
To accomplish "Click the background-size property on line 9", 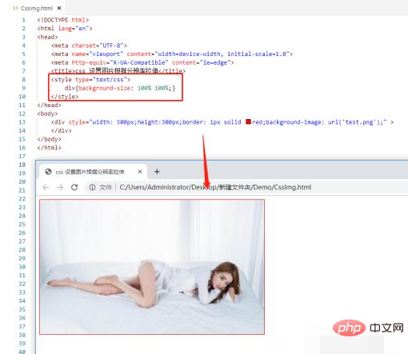I will 104,88.
